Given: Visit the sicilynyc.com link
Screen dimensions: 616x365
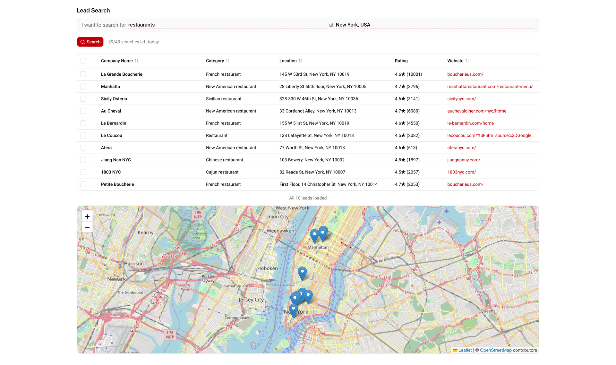Looking at the screenshot, I should (x=461, y=98).
